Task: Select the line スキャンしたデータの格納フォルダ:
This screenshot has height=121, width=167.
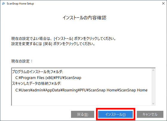Action: click(x=36, y=84)
